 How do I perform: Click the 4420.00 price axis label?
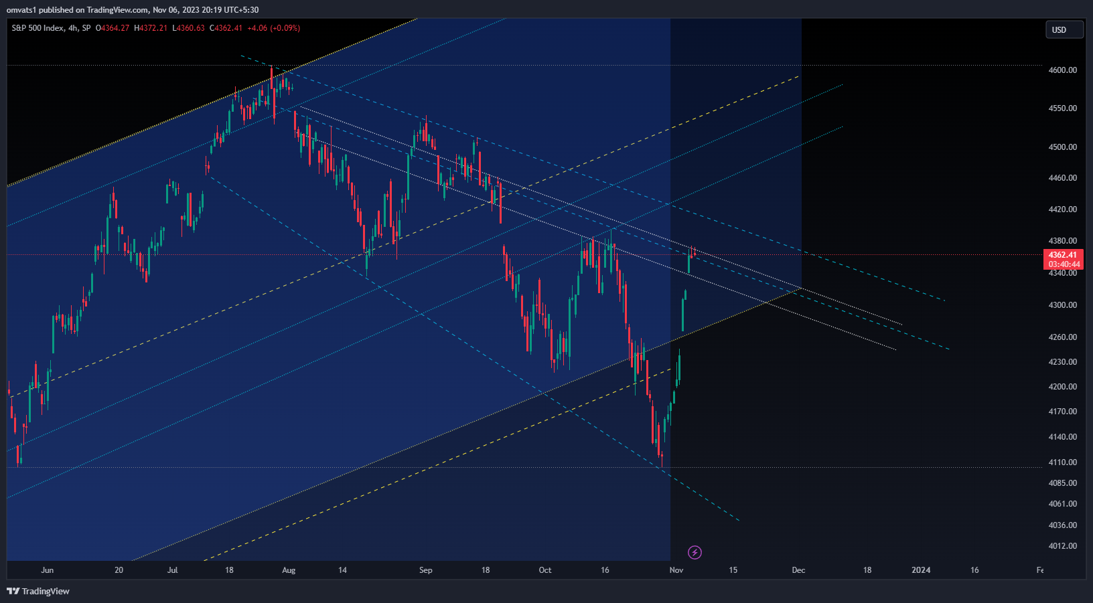(x=1063, y=209)
